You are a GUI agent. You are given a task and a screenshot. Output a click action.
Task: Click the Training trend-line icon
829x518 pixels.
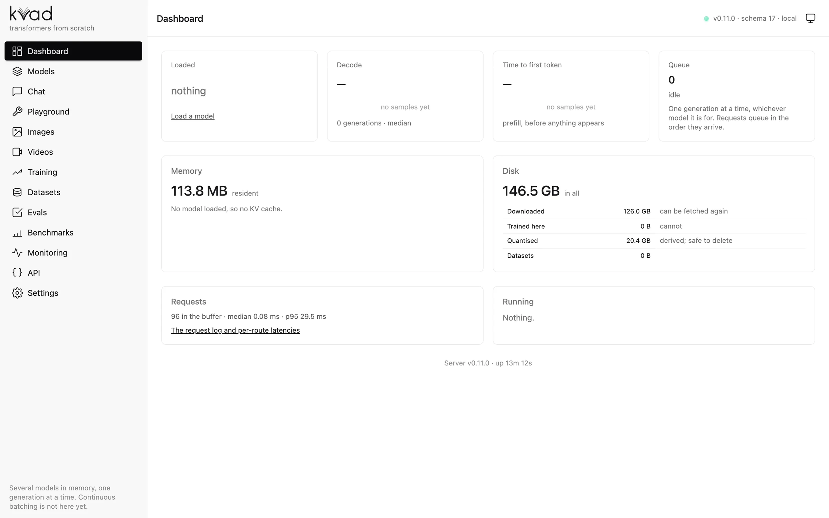(x=17, y=172)
